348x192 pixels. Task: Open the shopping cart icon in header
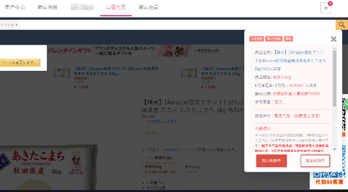point(326,8)
